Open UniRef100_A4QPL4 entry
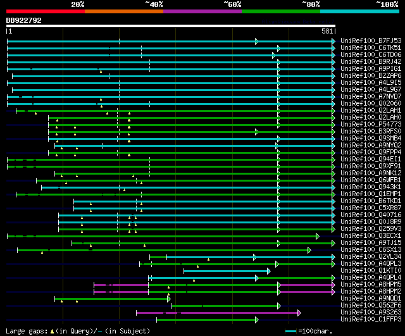This screenshot has width=405, height=336. pyautogui.click(x=371, y=278)
